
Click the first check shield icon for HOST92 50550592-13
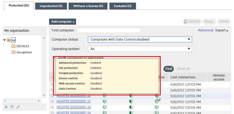pos(105,107)
